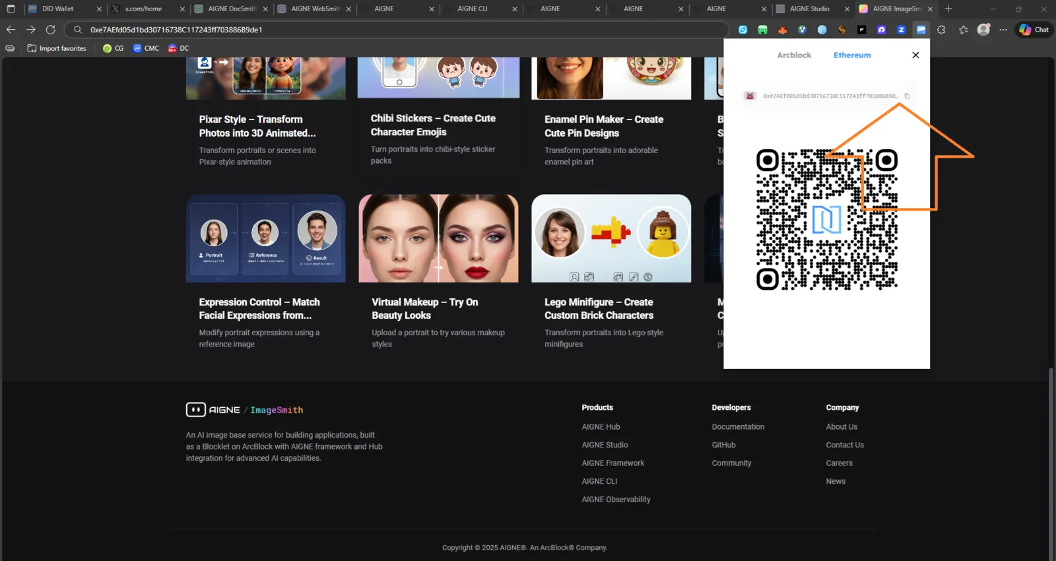Open a new browser tab
Screen dimensions: 1056x561
coord(948,9)
